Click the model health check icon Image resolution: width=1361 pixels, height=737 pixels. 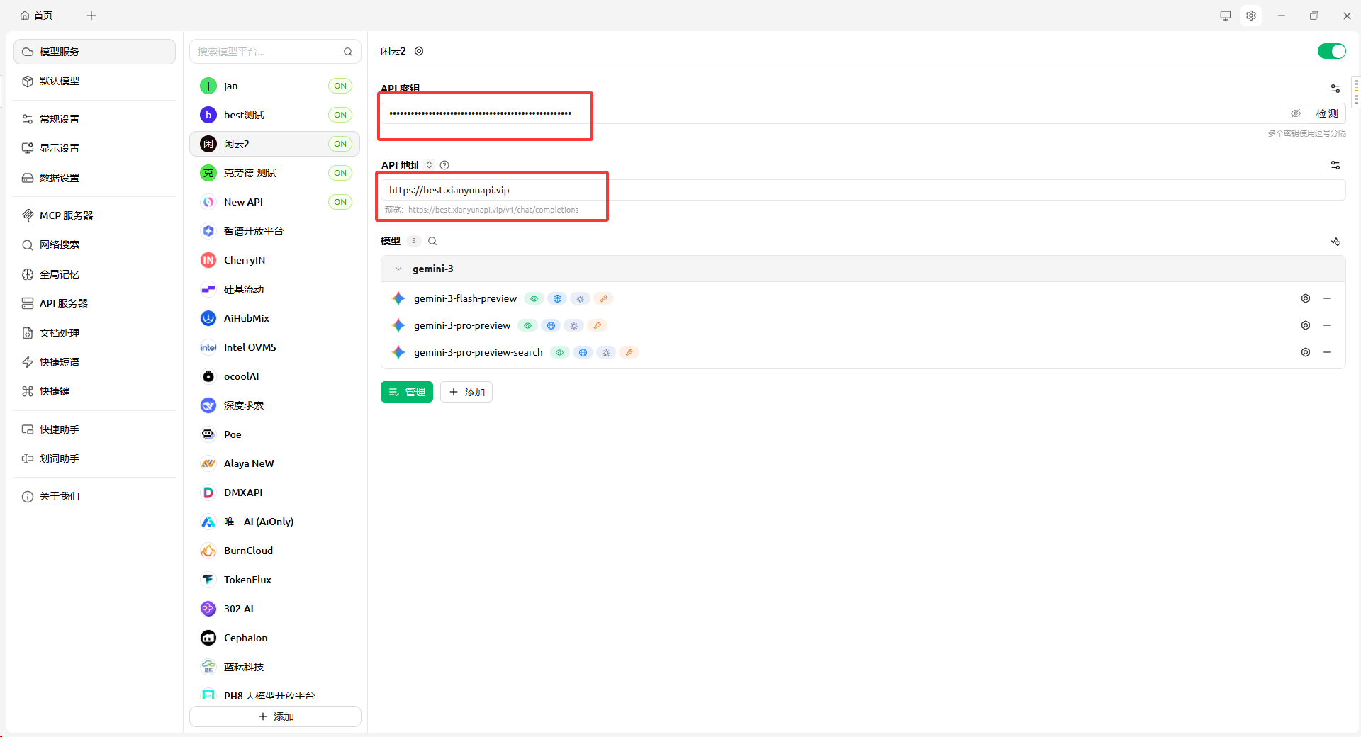coord(1335,242)
